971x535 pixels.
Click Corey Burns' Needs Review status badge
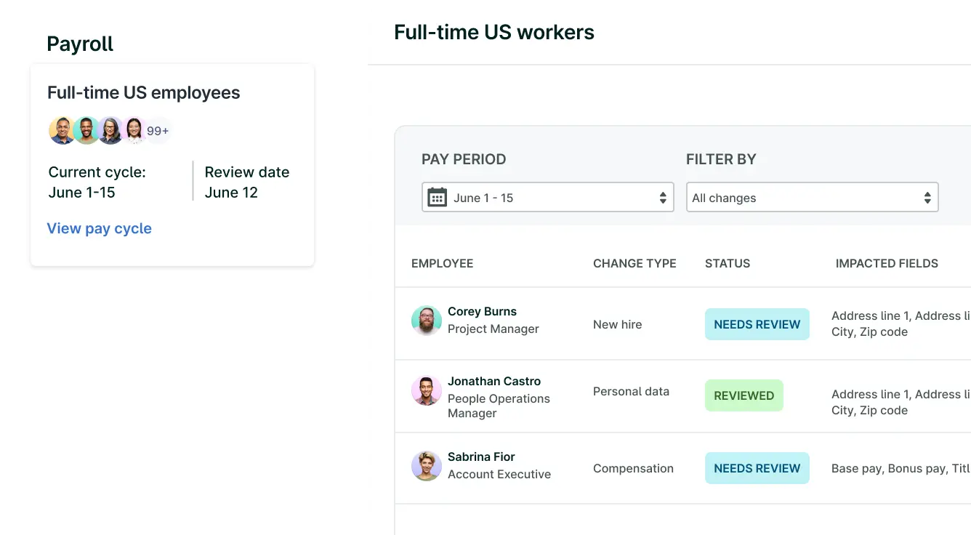coord(757,324)
